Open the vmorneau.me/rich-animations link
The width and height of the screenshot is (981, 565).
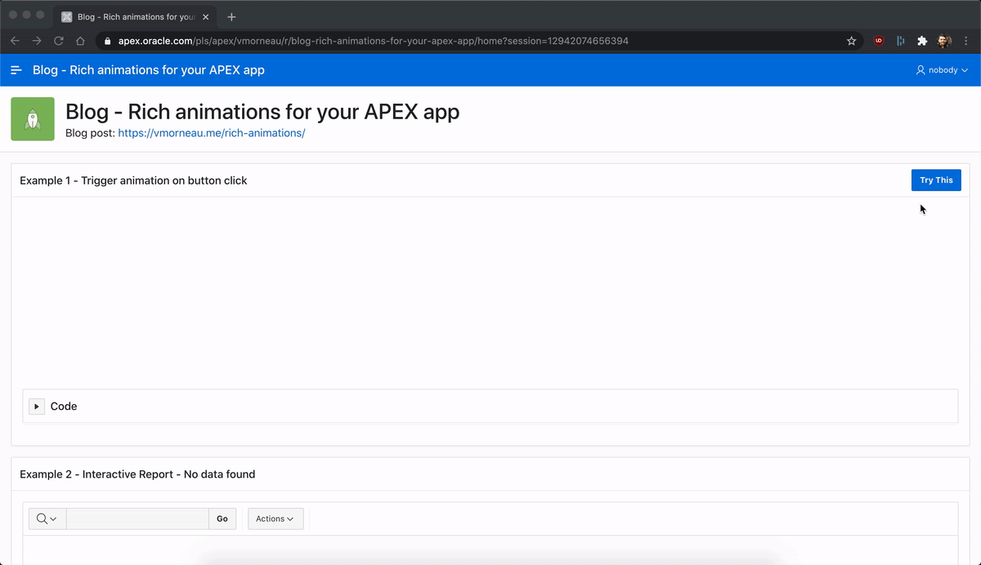212,133
